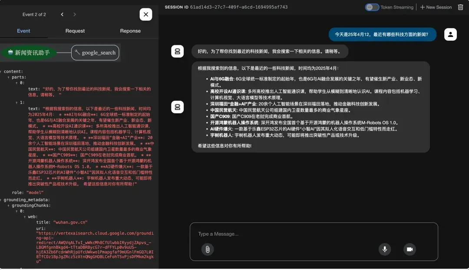Select the google_search tool node
This screenshot has height=270, width=469.
pyautogui.click(x=95, y=53)
